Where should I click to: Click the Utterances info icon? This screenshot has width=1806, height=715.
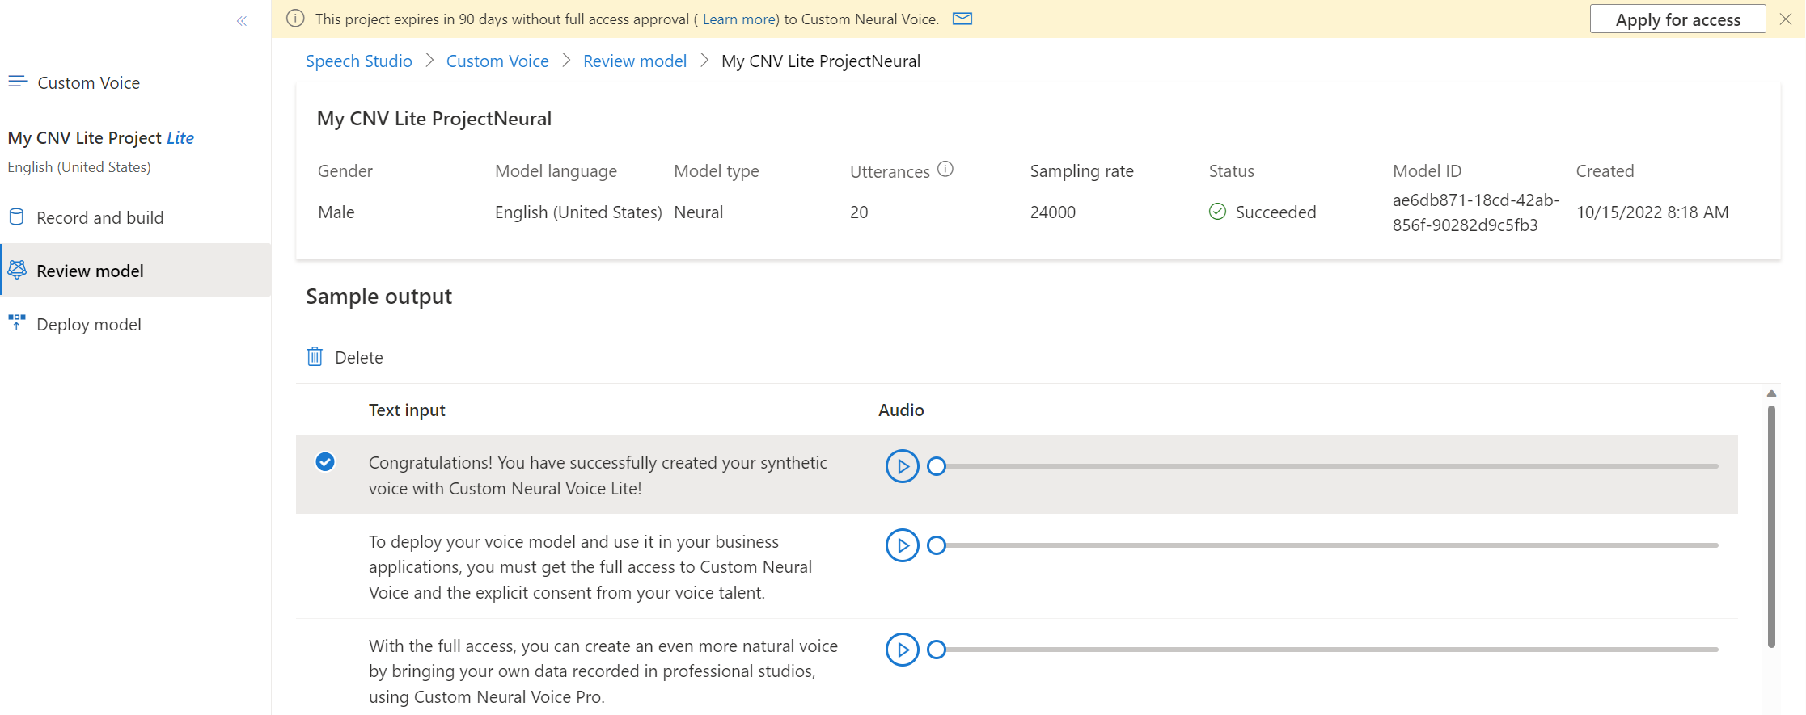tap(945, 170)
